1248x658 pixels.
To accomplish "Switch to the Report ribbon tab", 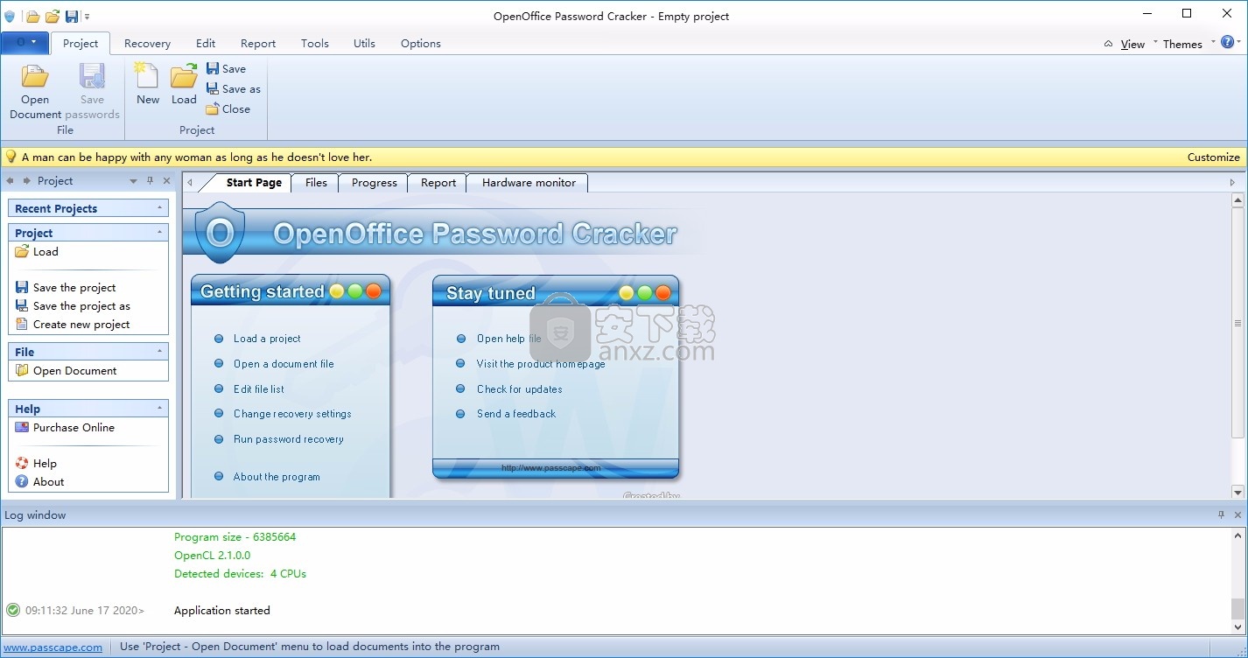I will click(258, 43).
